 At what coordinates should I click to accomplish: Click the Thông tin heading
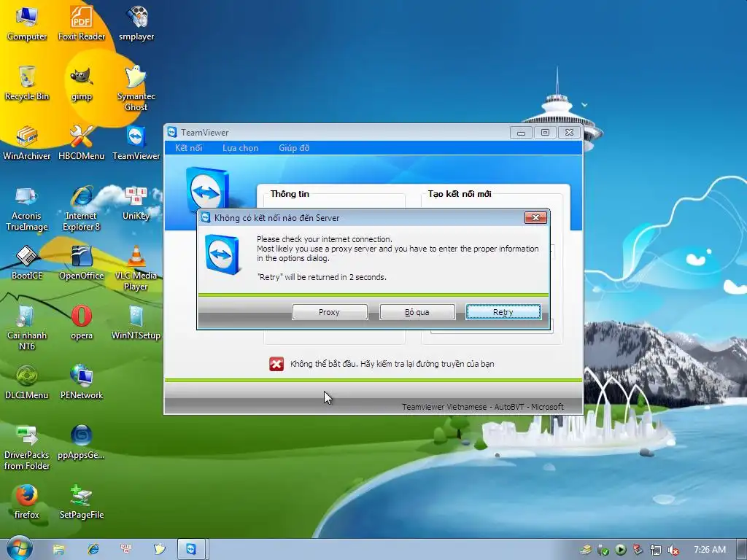[x=290, y=194]
